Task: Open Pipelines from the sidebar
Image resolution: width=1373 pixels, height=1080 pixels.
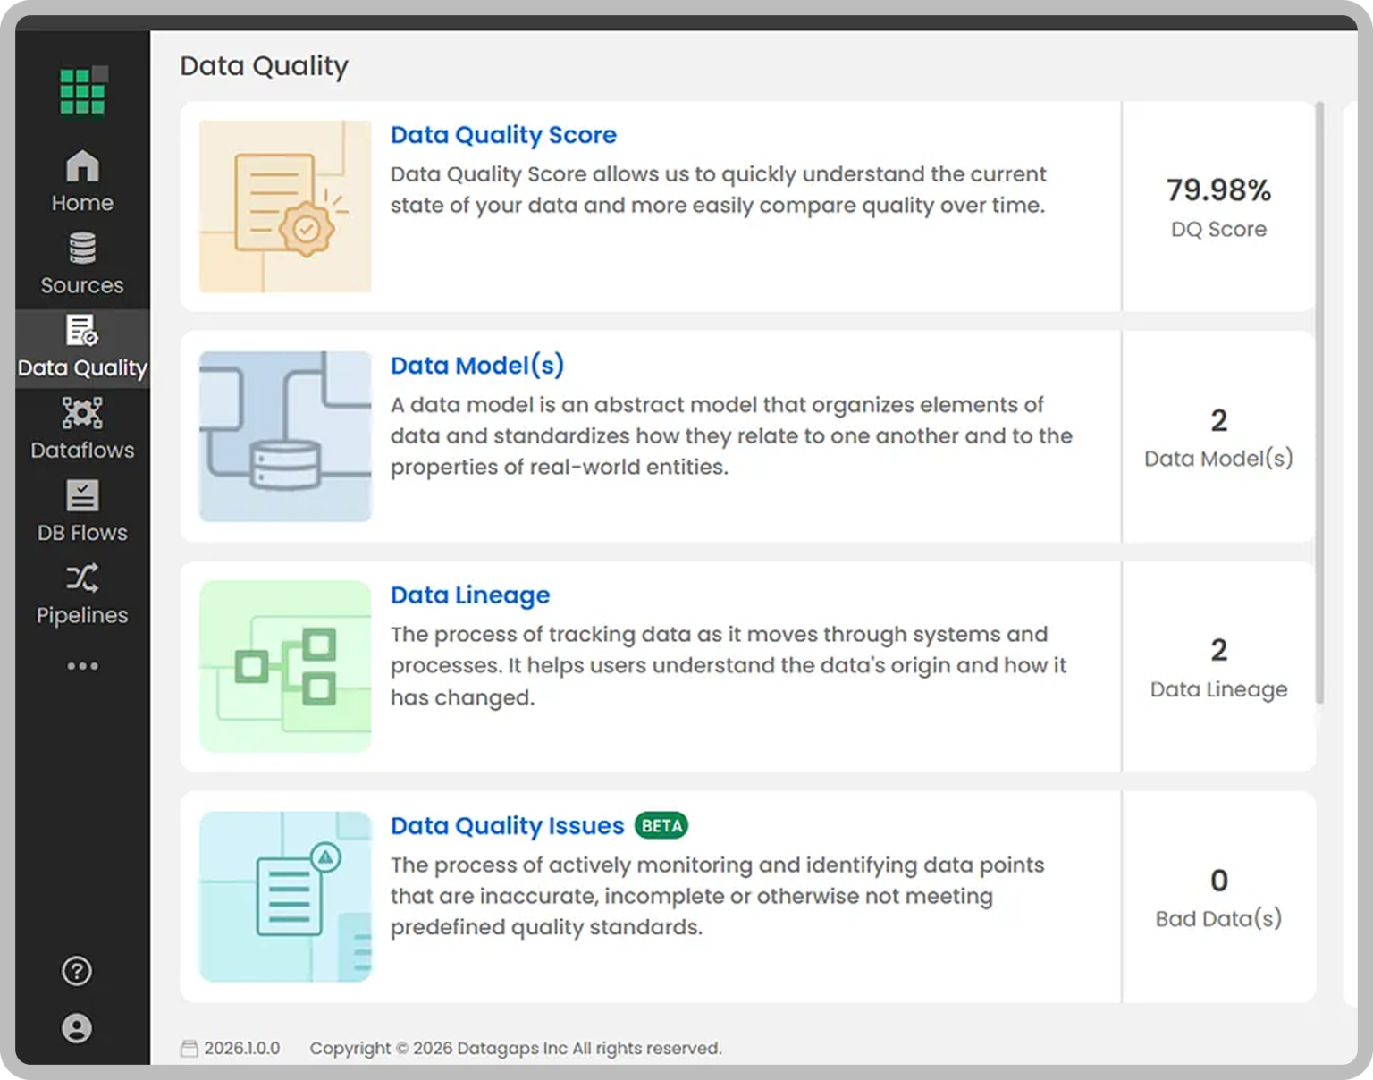Action: pos(82,595)
